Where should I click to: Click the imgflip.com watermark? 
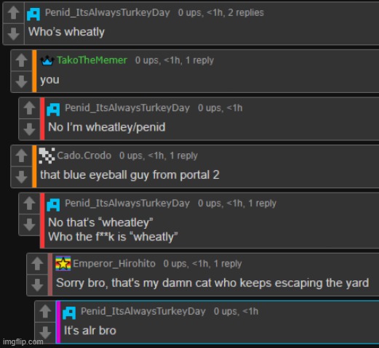(x=23, y=341)
